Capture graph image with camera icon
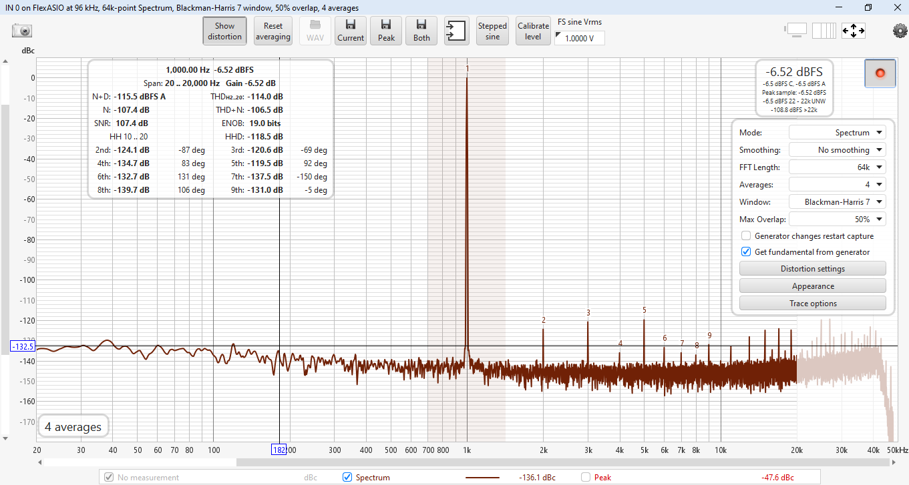 [x=23, y=31]
